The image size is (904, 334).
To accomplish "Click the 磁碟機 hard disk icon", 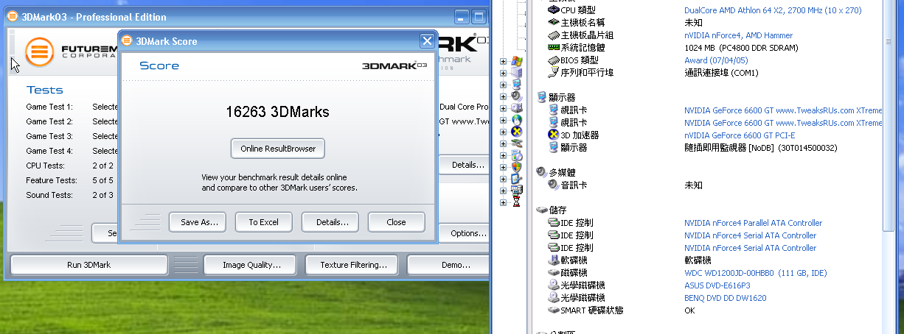I will (x=554, y=273).
